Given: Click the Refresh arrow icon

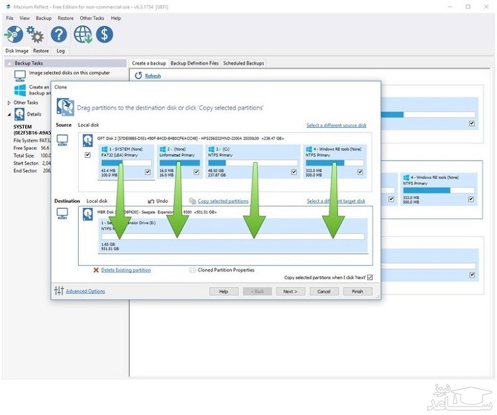Looking at the screenshot, I should click(138, 76).
